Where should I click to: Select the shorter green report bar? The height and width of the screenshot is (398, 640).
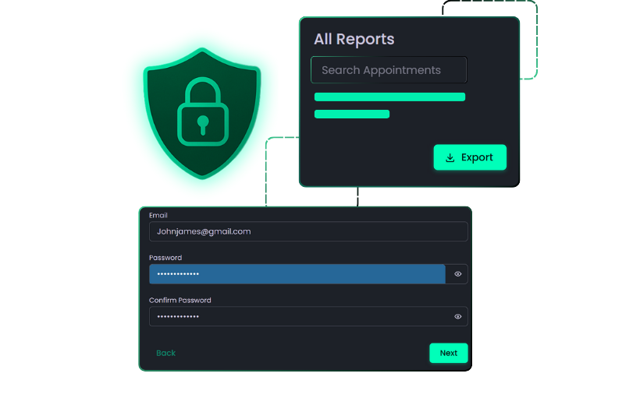(351, 114)
